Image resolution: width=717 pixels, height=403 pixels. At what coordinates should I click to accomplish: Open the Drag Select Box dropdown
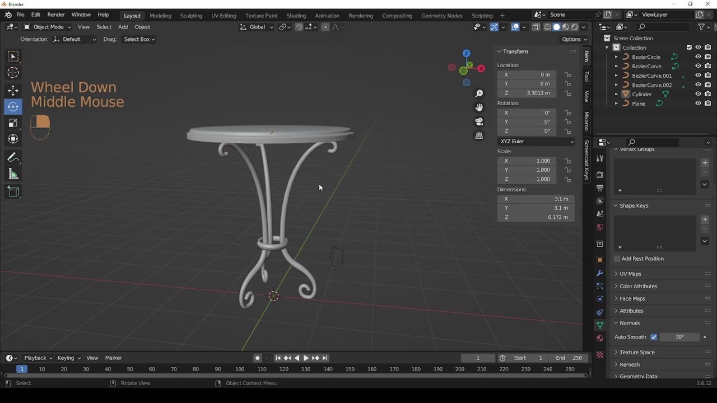[x=139, y=39]
